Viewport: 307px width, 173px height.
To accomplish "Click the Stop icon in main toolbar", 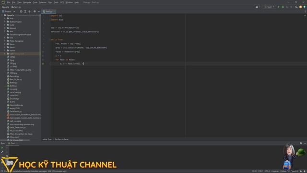I will click(x=291, y=7).
